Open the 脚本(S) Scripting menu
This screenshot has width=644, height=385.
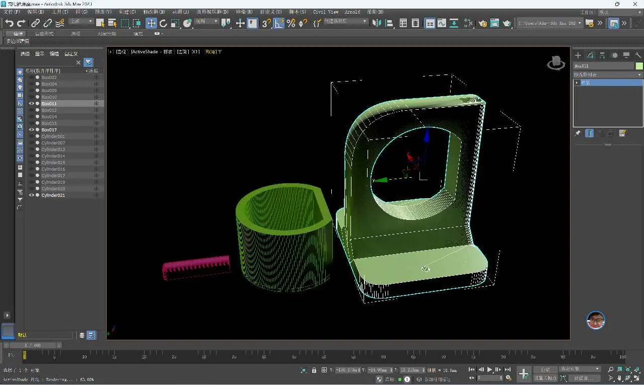click(299, 12)
